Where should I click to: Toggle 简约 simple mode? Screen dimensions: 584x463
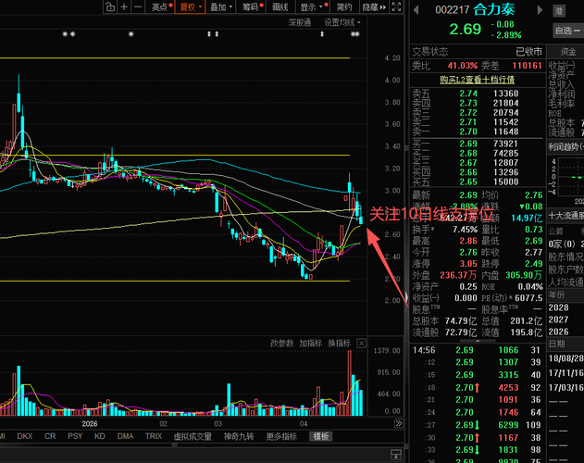coord(344,6)
